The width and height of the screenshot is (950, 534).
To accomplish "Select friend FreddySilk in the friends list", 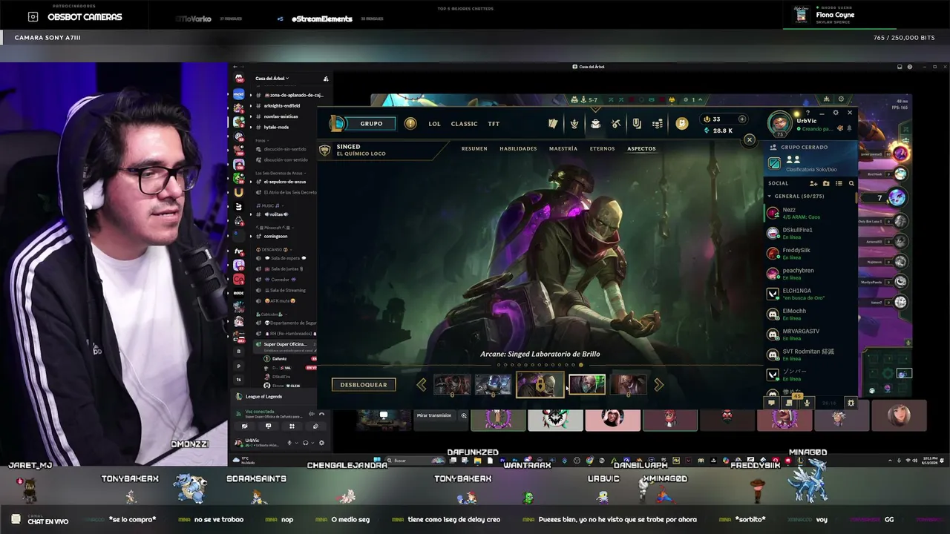I will pyautogui.click(x=810, y=253).
